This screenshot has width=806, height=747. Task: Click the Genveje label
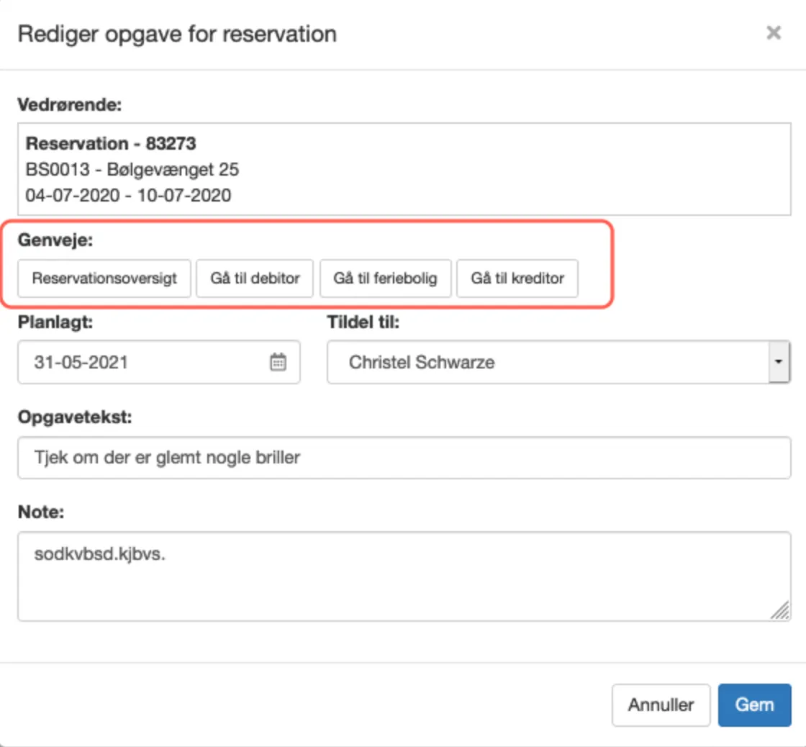click(55, 241)
